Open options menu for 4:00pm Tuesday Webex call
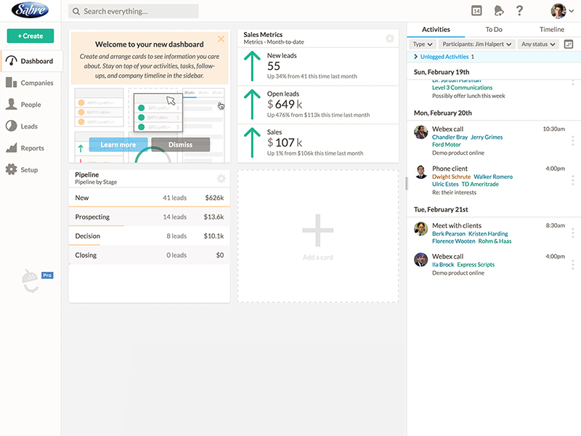 coord(572,265)
